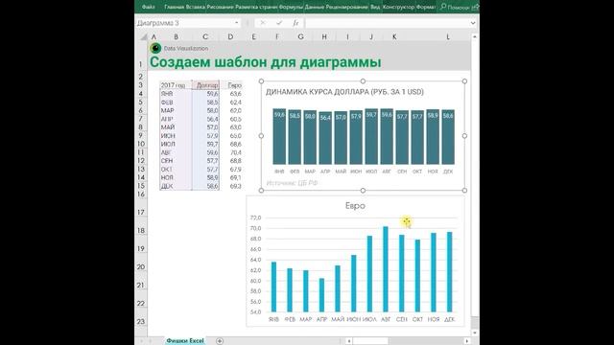Select the euro value cell 70,4
Image resolution: width=614 pixels, height=345 pixels.
[x=231, y=152]
